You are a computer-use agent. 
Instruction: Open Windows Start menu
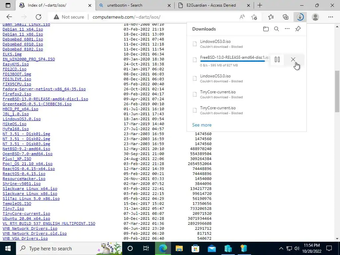point(8,248)
